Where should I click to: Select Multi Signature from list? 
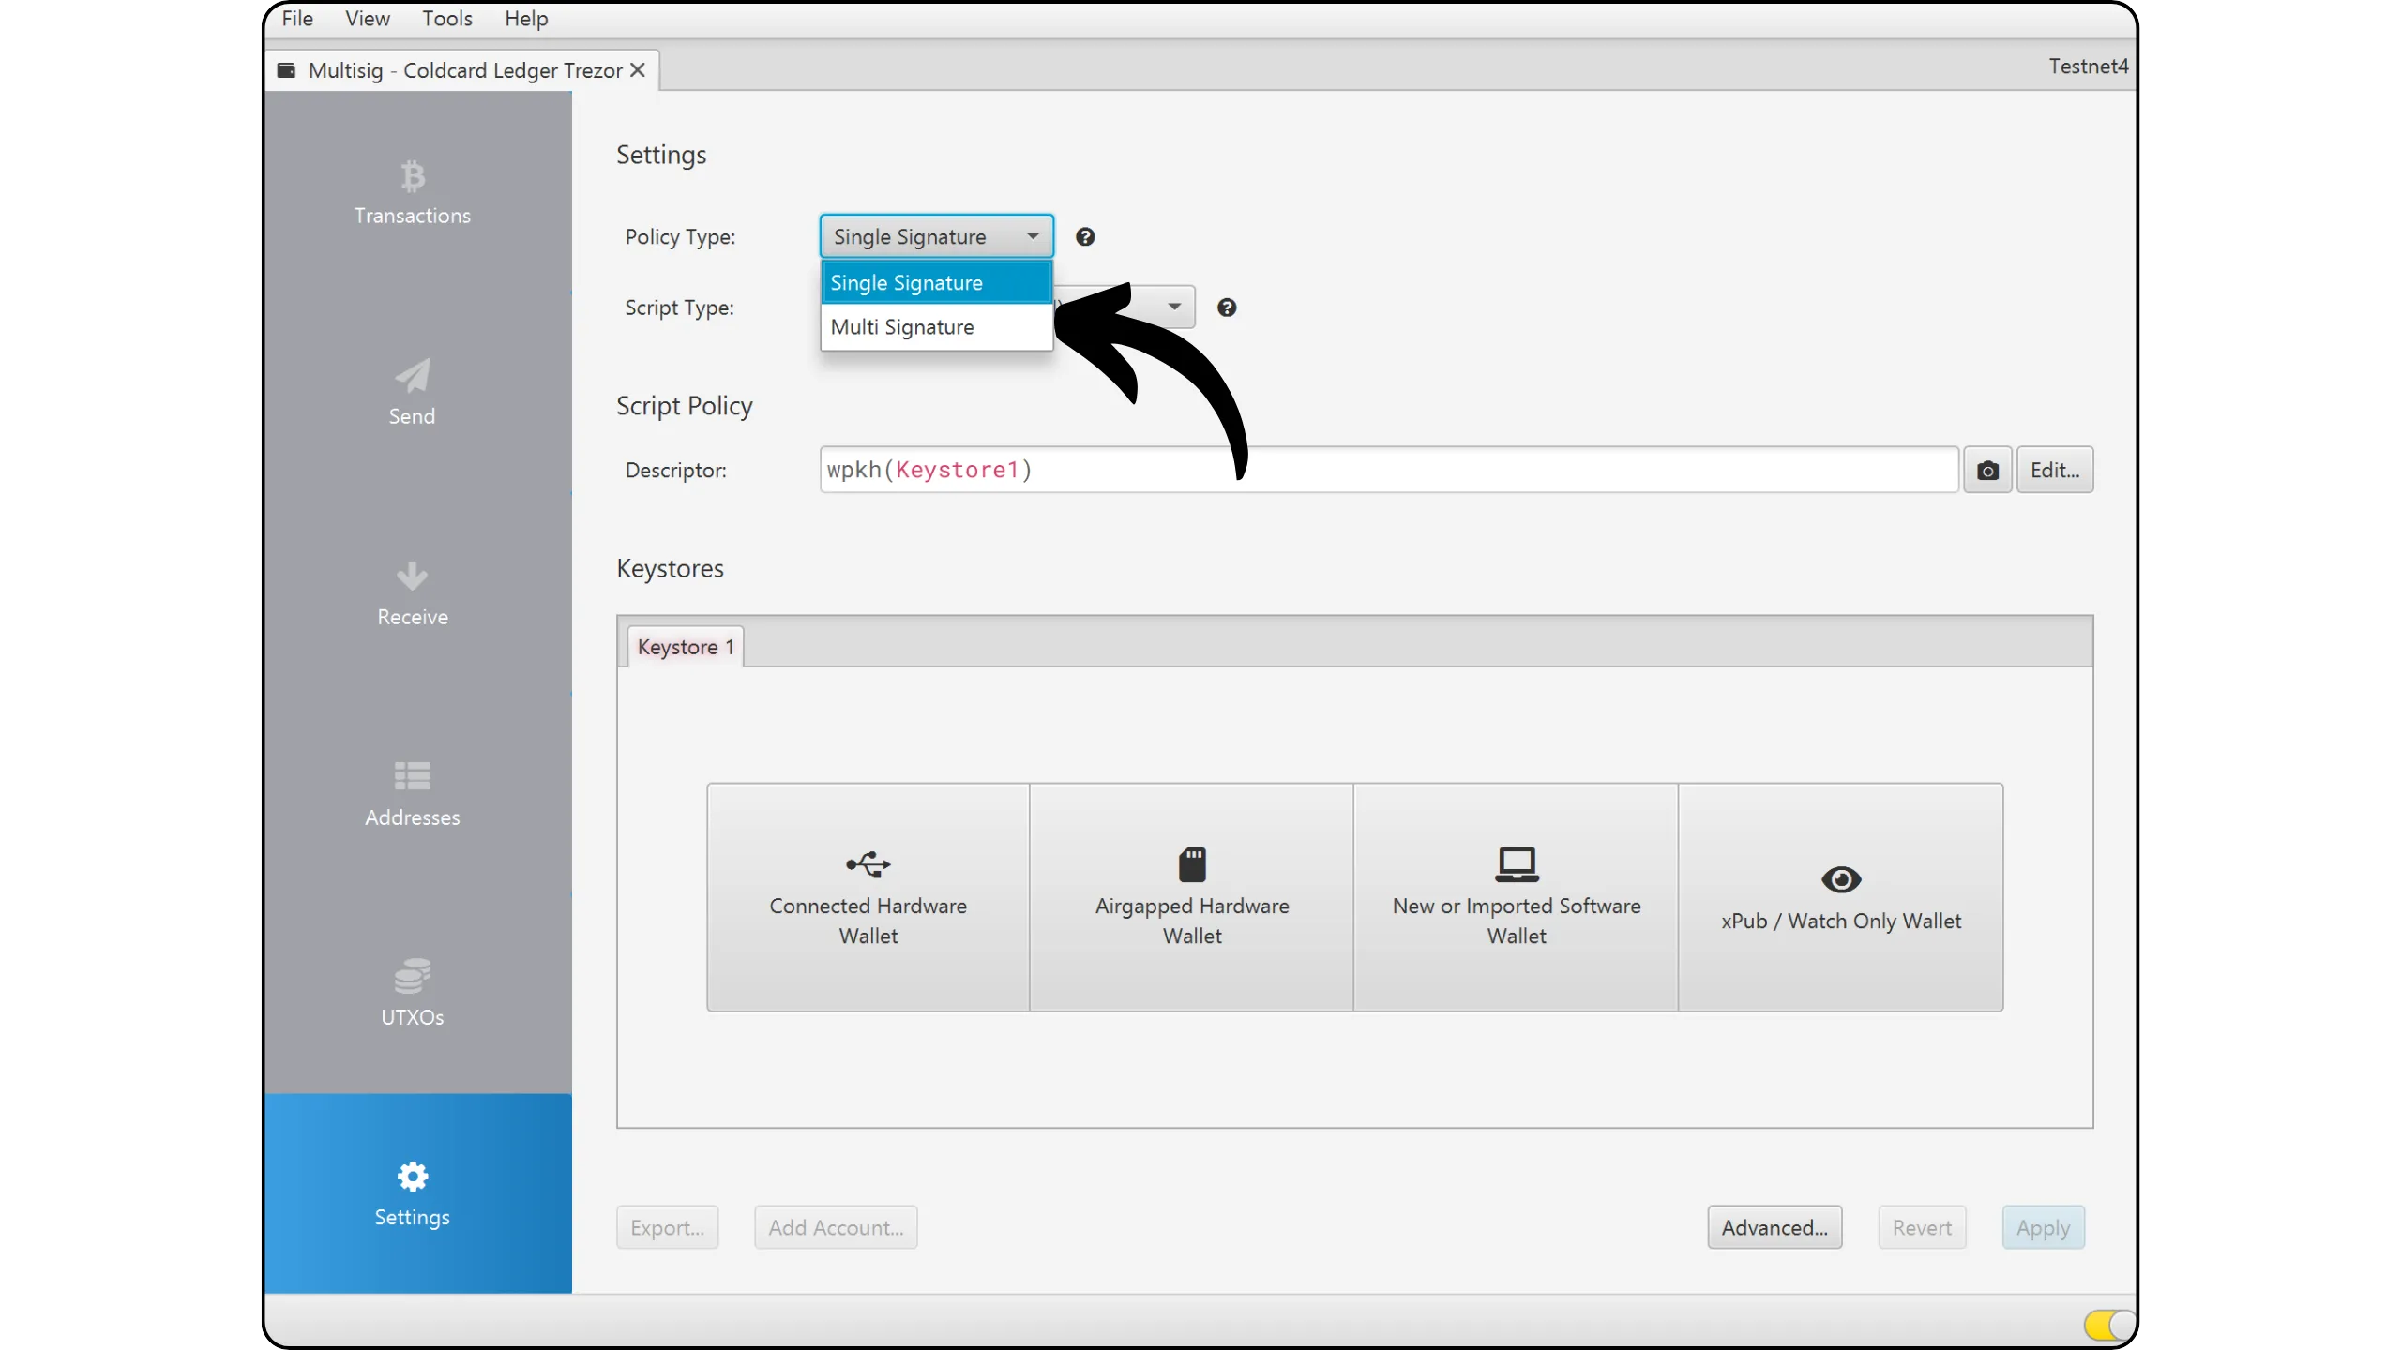(x=902, y=327)
